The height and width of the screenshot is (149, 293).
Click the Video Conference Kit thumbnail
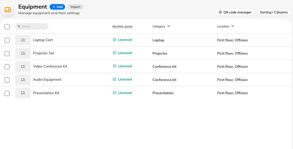23,67
